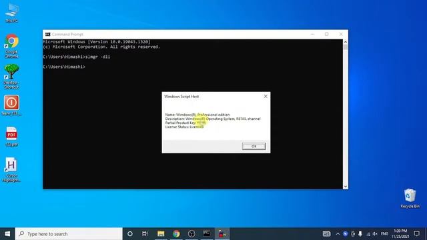
Task: Click the 'License Status: Licensed' line
Action: 184,127
